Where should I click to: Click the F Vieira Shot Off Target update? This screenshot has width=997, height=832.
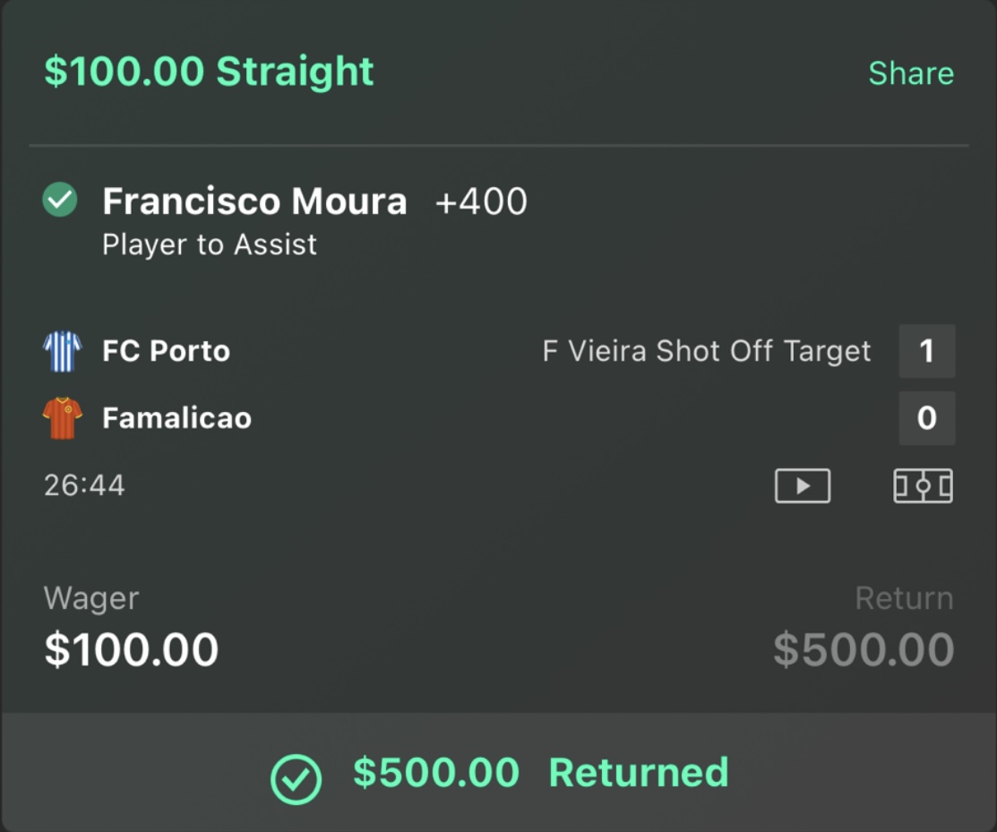point(706,351)
